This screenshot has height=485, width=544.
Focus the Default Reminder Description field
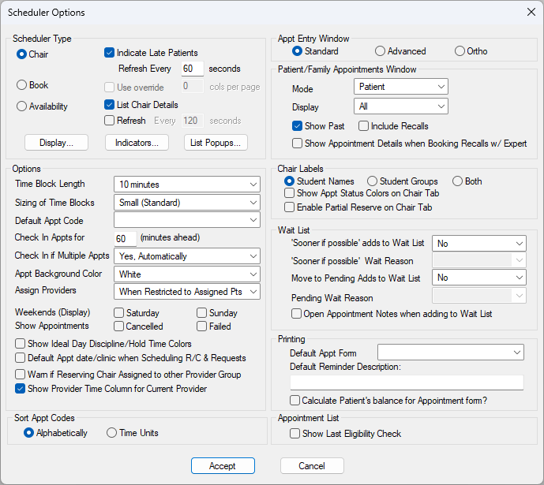click(407, 382)
